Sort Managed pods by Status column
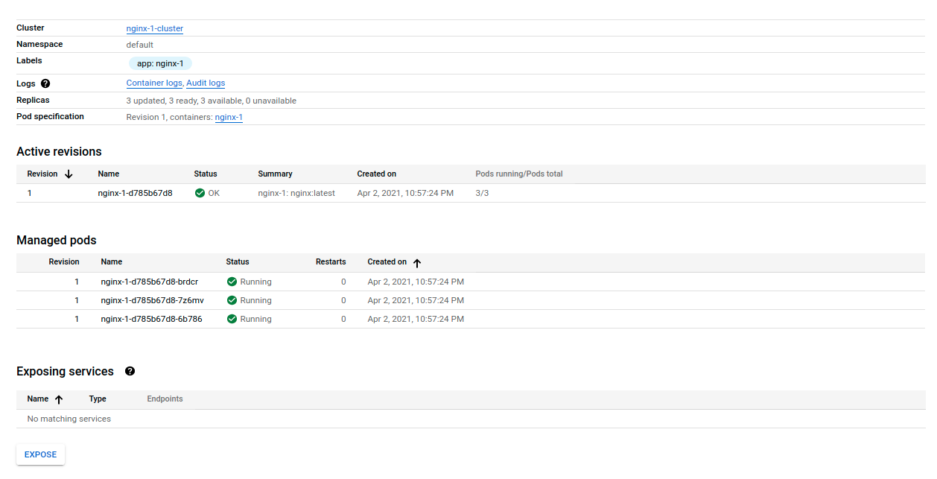This screenshot has height=479, width=937. (238, 262)
